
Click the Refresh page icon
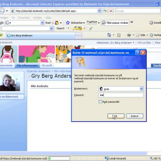[105, 11]
